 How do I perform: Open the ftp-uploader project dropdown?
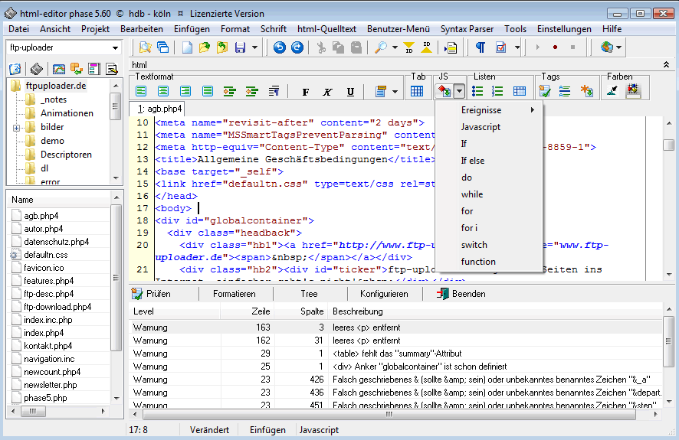point(115,48)
